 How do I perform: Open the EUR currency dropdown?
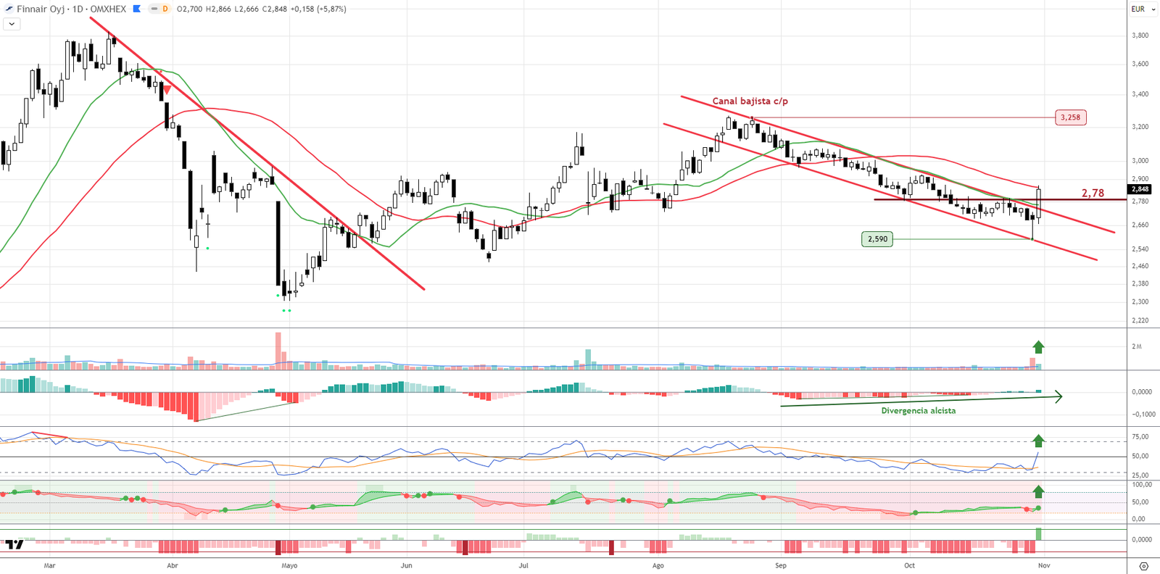point(1143,9)
